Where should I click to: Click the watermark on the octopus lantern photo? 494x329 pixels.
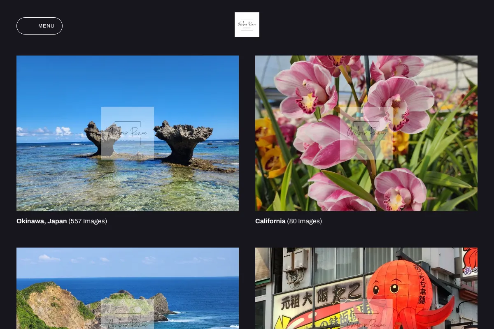(366, 314)
